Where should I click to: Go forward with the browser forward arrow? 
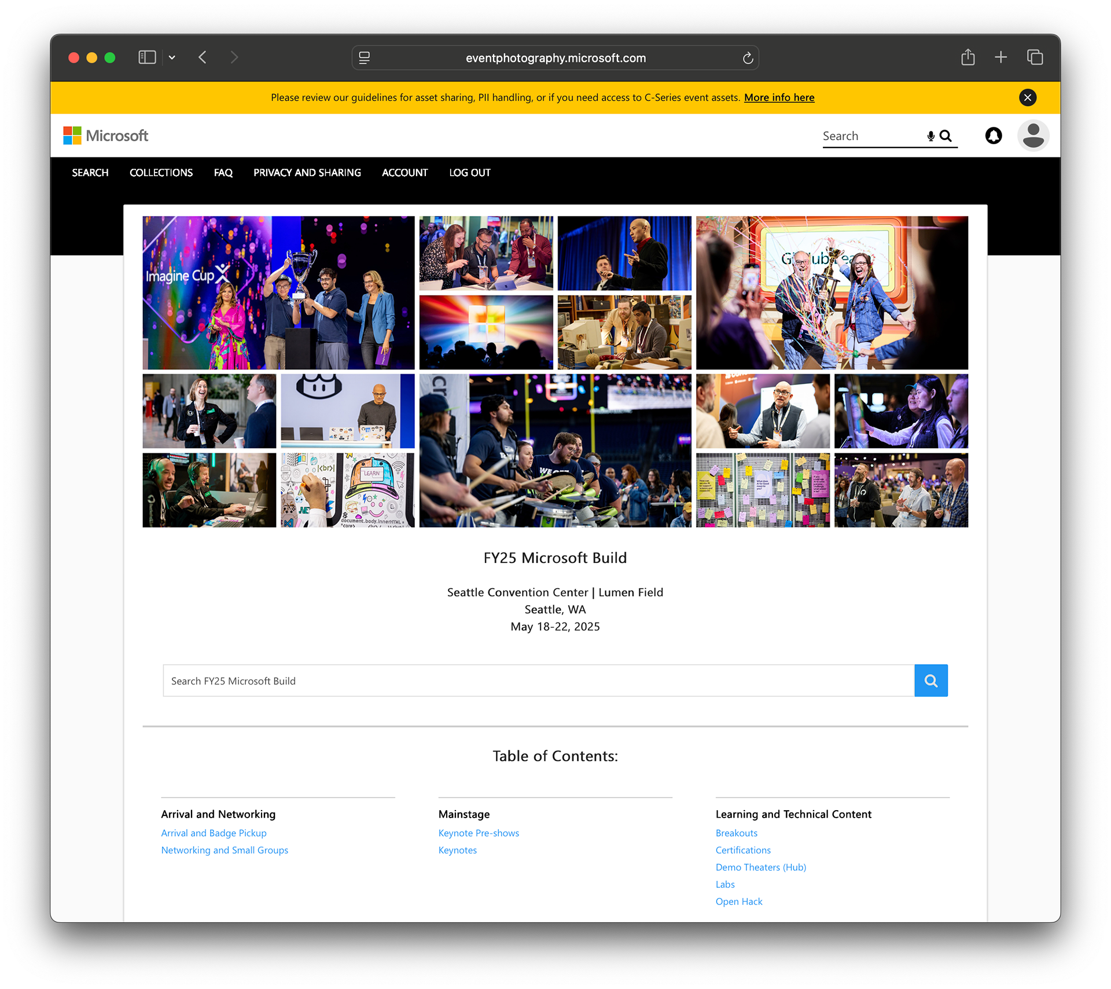tap(234, 57)
